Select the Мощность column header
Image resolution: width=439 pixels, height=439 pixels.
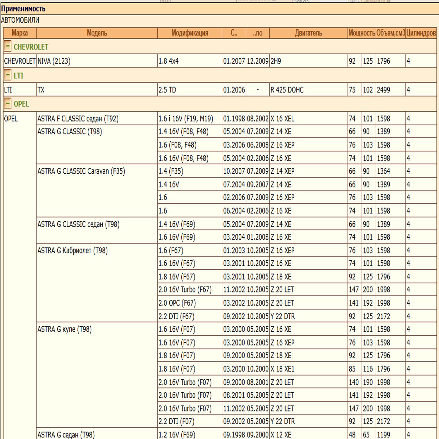tap(362, 33)
